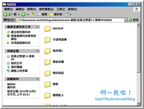This screenshot has height=109, width=144.
Task: Click the green Forward arrow icon
Action: 24,14
